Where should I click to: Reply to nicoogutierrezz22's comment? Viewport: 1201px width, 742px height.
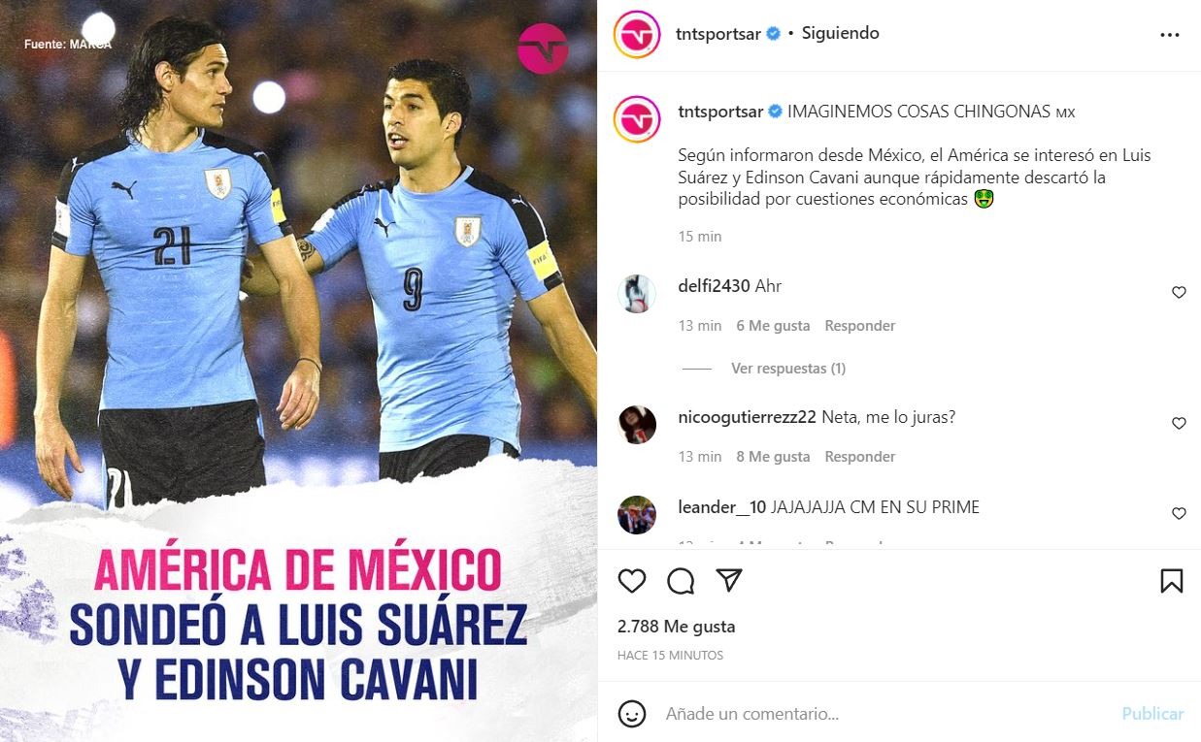[x=860, y=457]
